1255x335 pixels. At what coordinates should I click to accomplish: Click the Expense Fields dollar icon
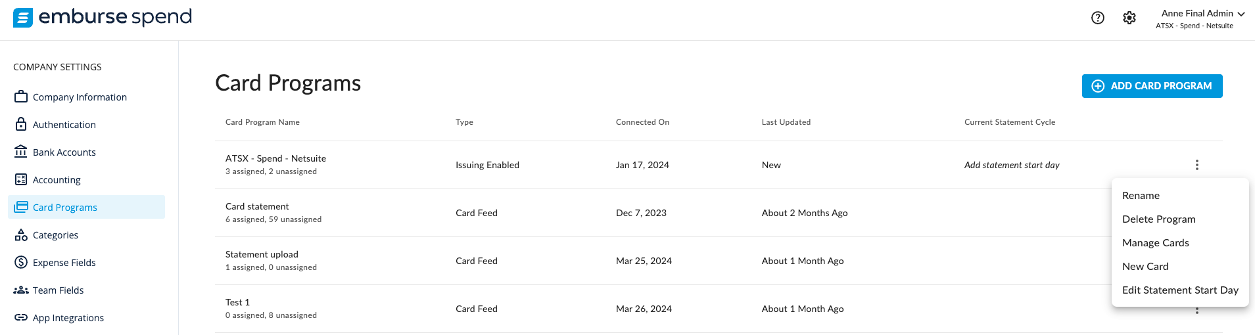[x=21, y=262]
